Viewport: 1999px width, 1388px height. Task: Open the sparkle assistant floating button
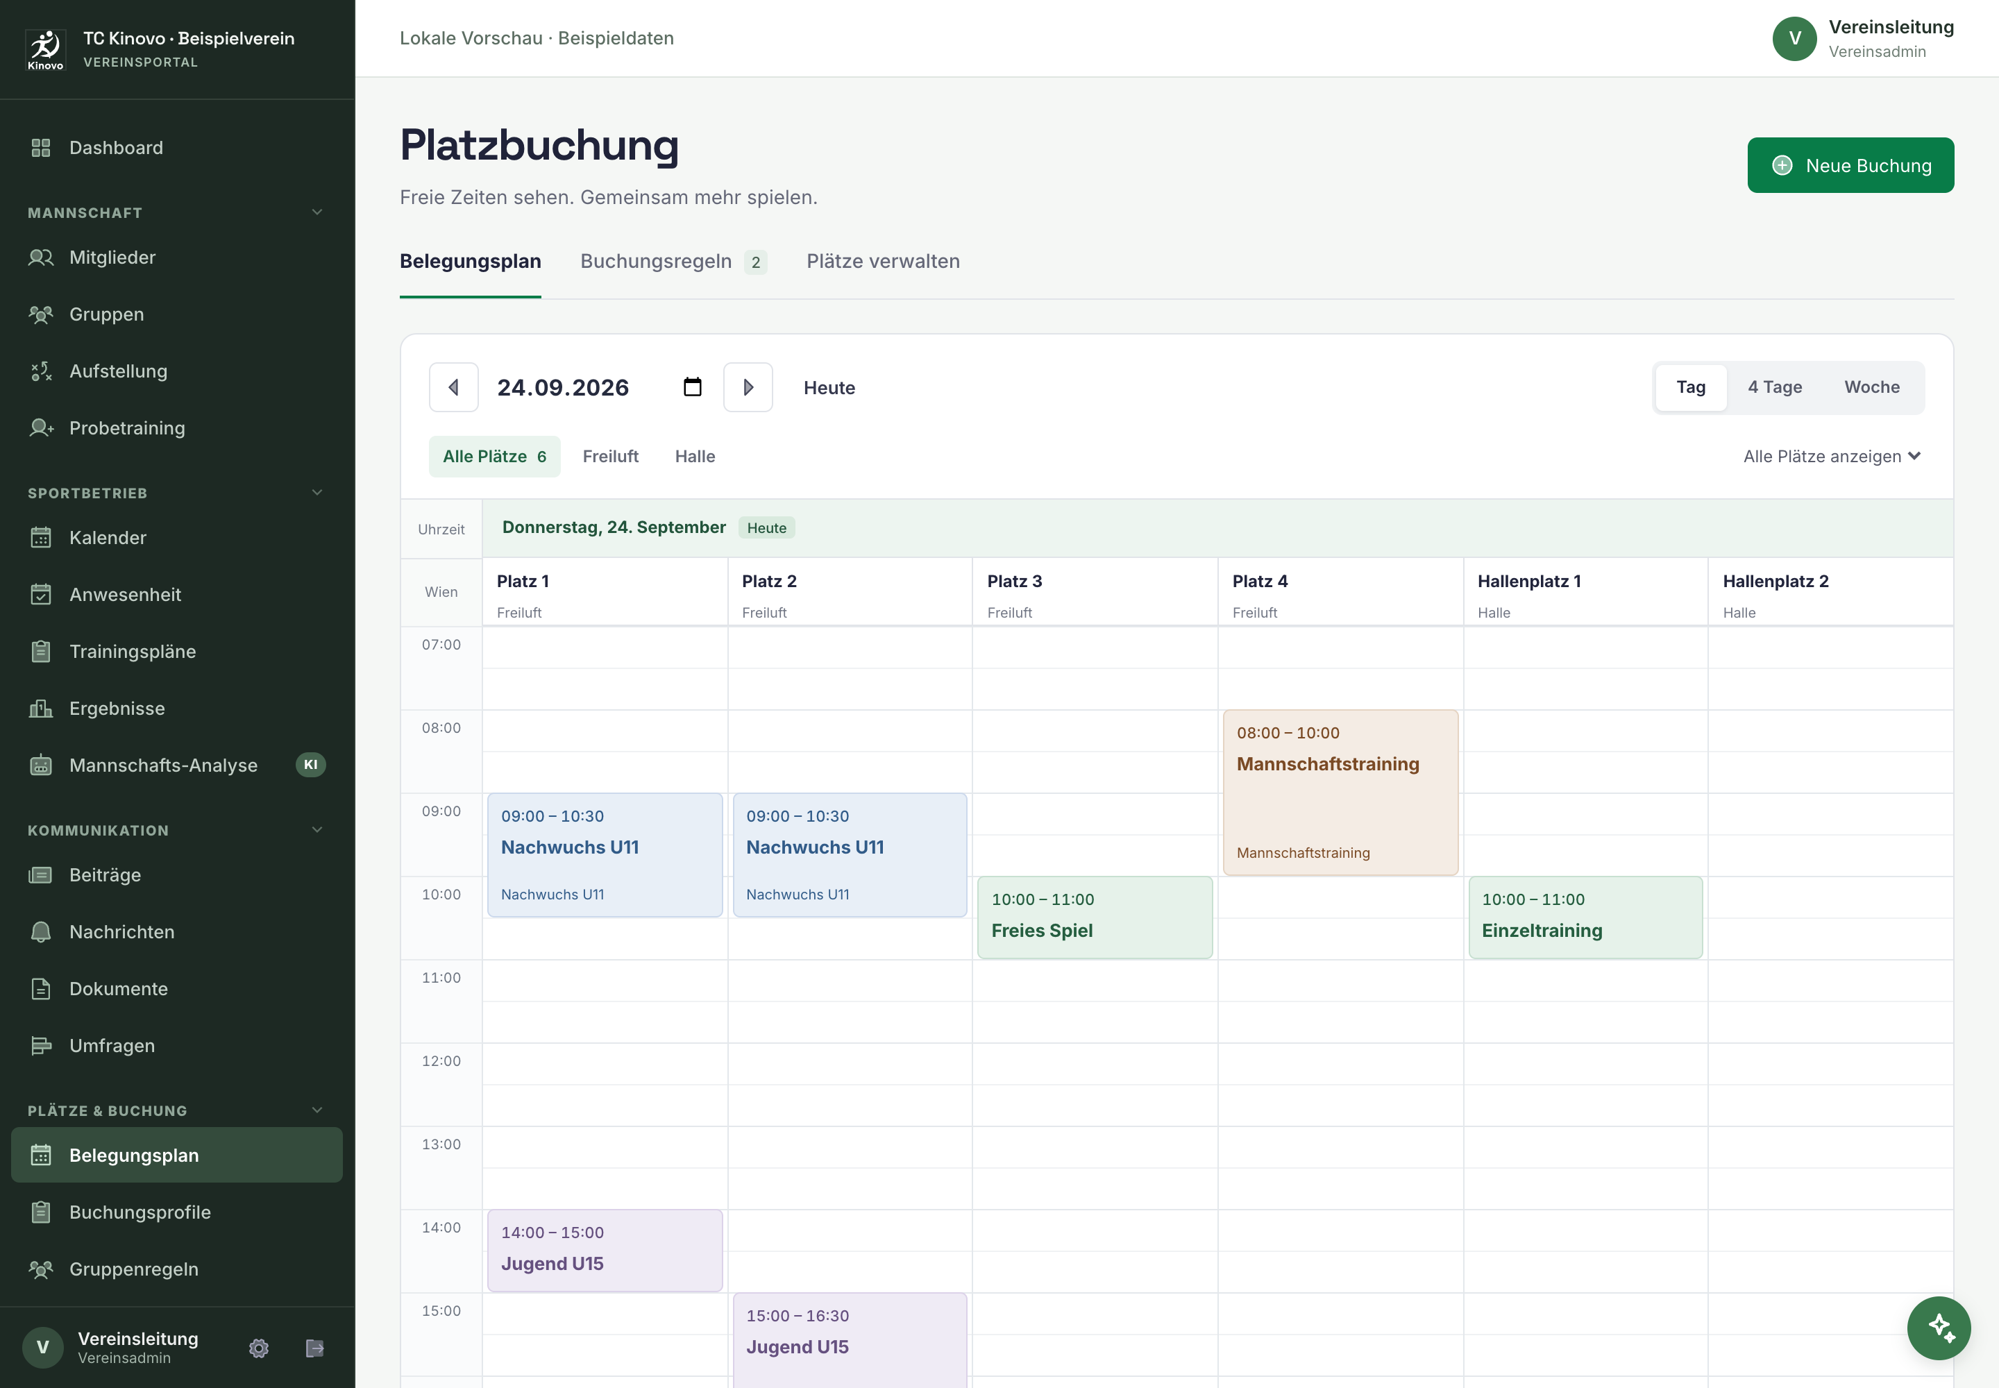pos(1939,1328)
